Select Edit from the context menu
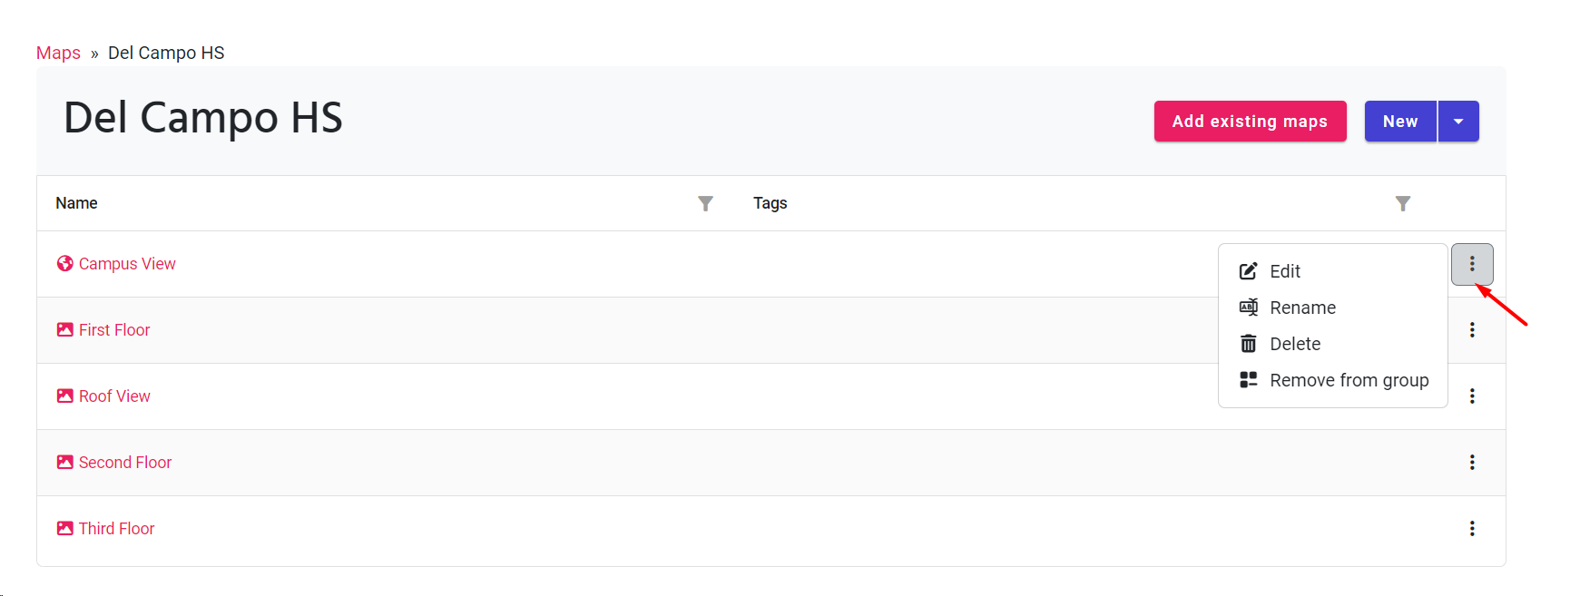1580x596 pixels. click(x=1284, y=271)
